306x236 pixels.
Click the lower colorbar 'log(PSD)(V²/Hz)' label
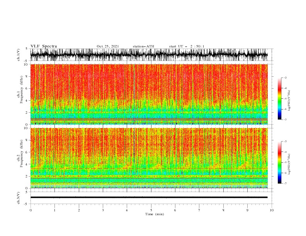(x=289, y=164)
